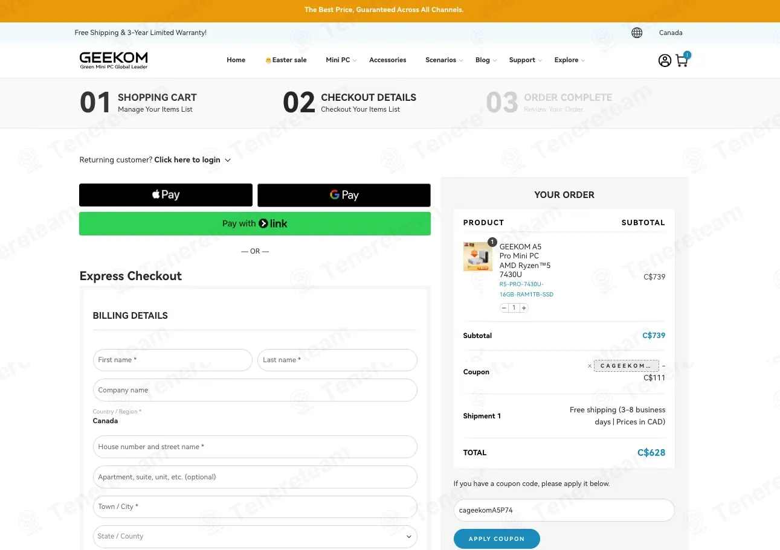The image size is (780, 550).
Task: Click the globe region icon
Action: (637, 33)
